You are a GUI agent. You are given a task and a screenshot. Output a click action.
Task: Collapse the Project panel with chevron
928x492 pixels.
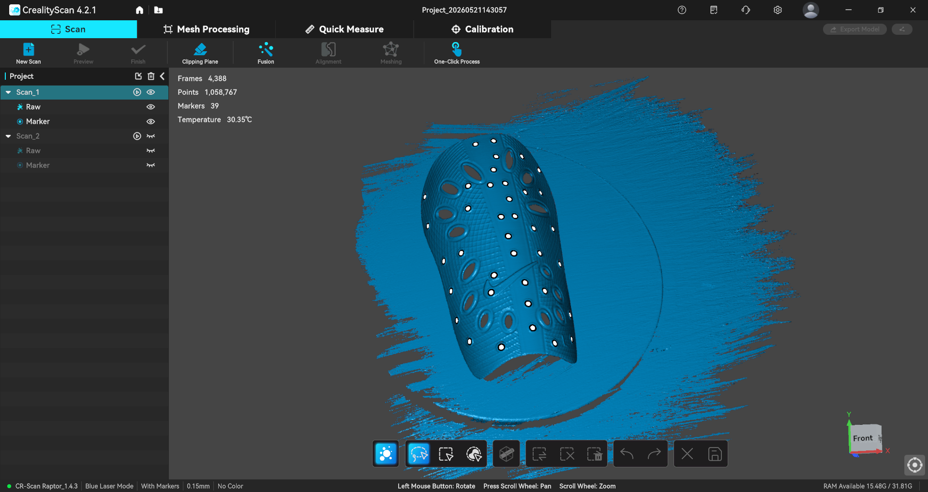click(163, 76)
